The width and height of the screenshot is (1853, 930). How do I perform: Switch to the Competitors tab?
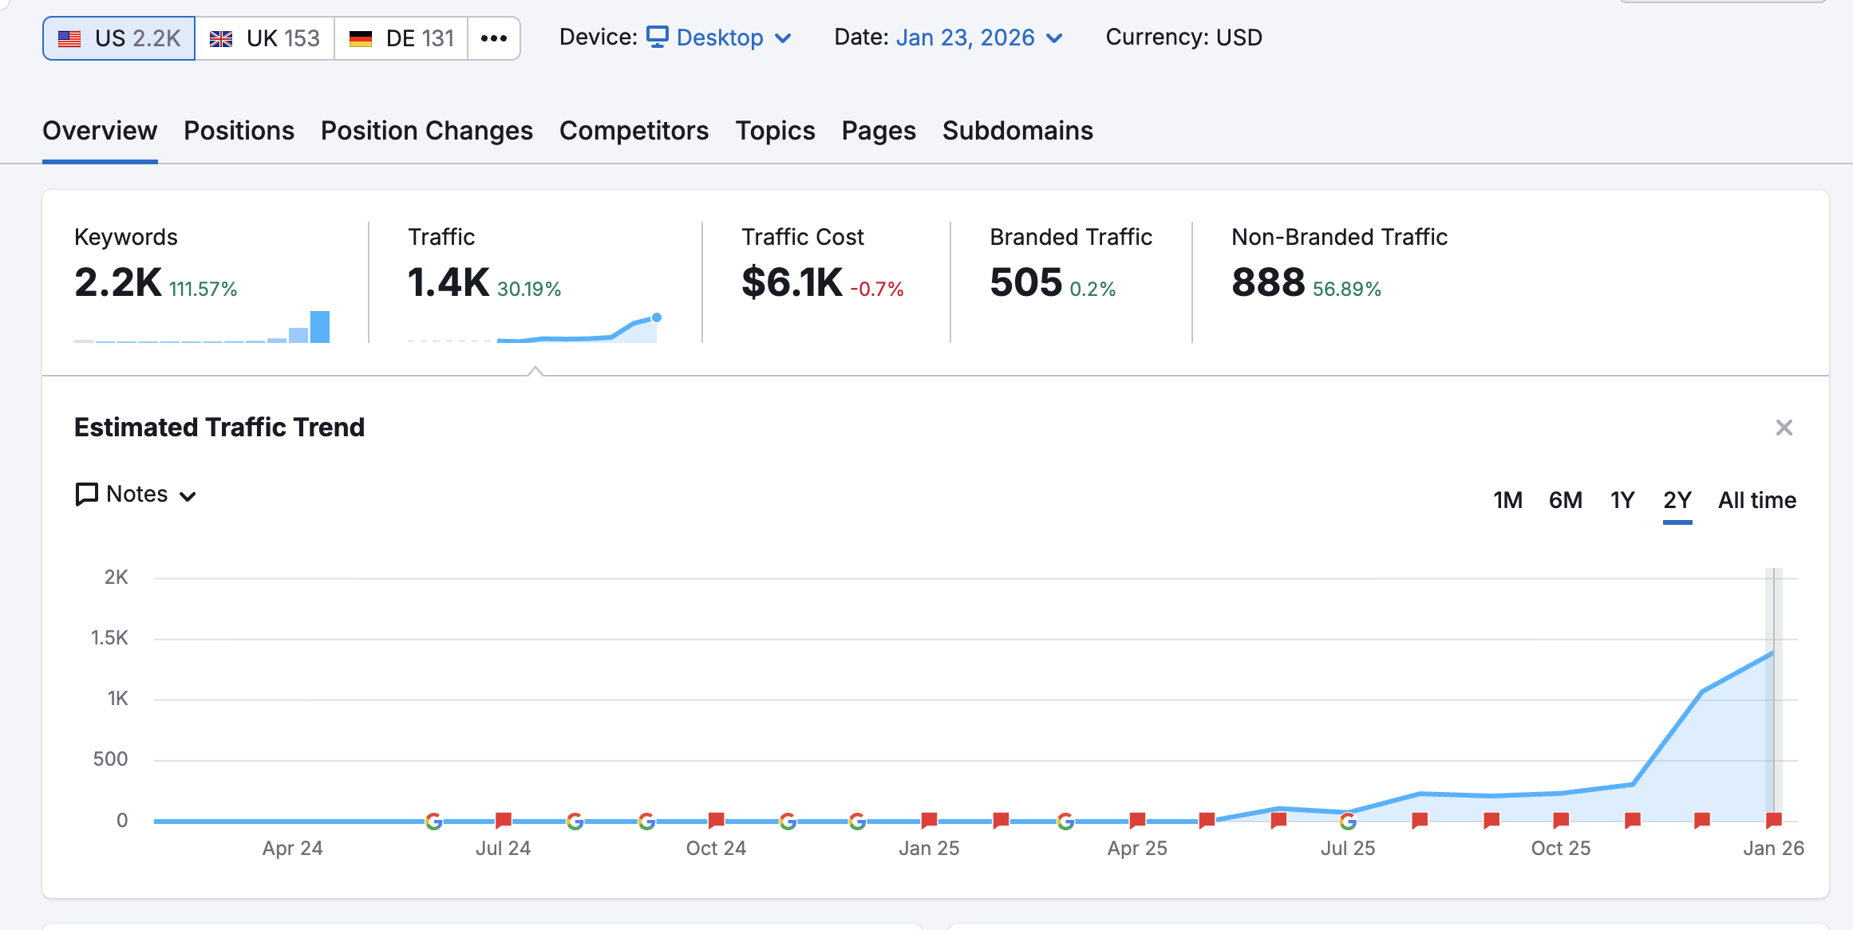tap(634, 131)
